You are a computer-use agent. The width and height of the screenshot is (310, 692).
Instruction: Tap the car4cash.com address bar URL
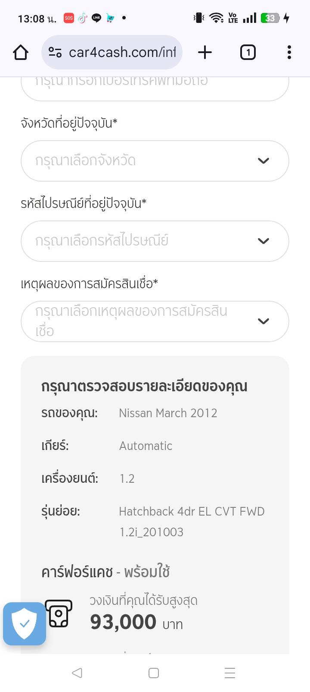tap(122, 53)
